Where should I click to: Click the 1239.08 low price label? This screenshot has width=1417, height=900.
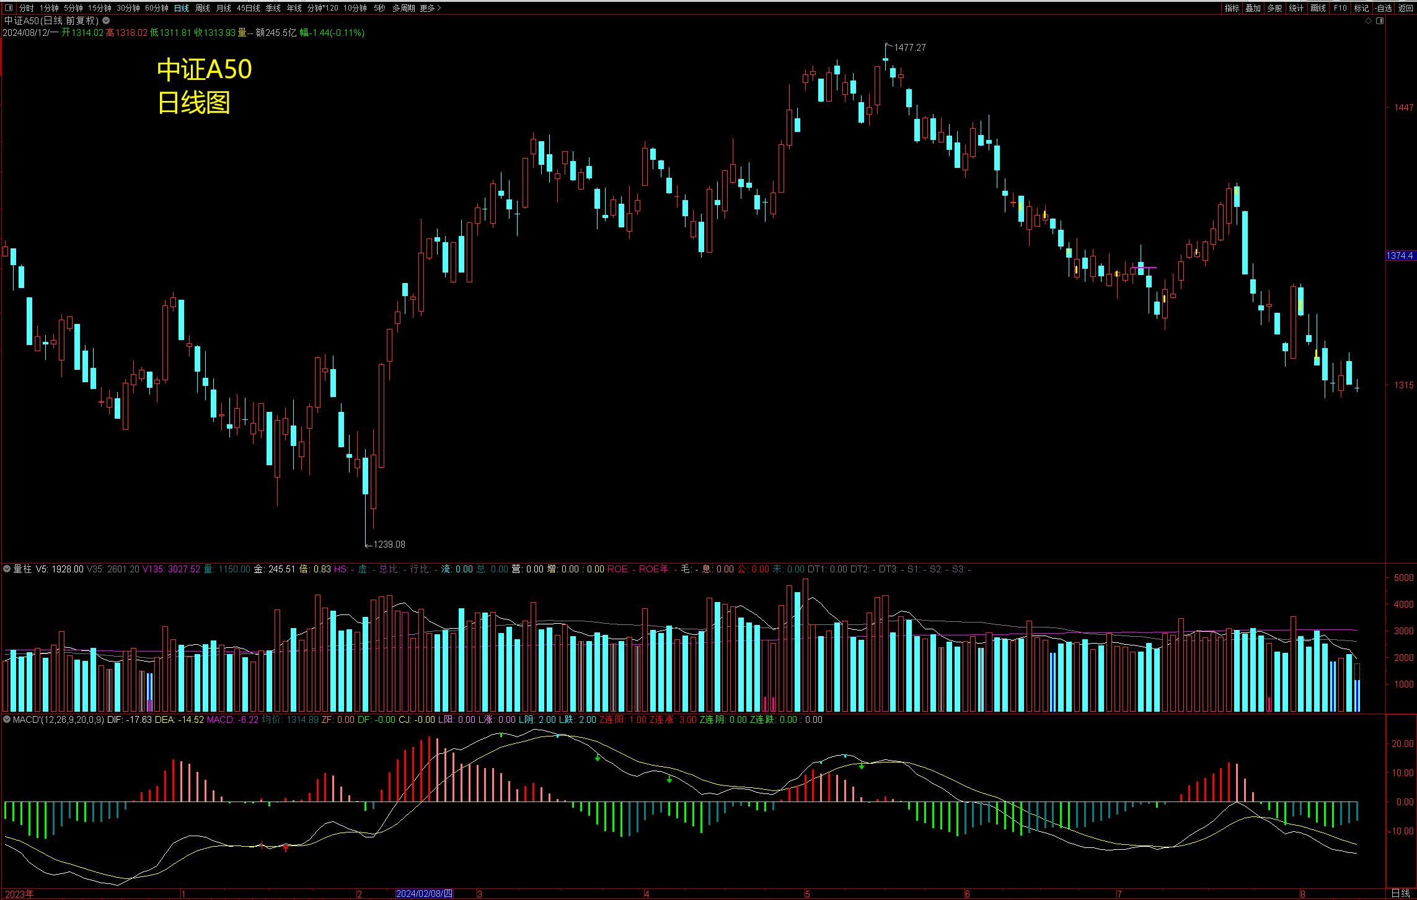point(389,544)
